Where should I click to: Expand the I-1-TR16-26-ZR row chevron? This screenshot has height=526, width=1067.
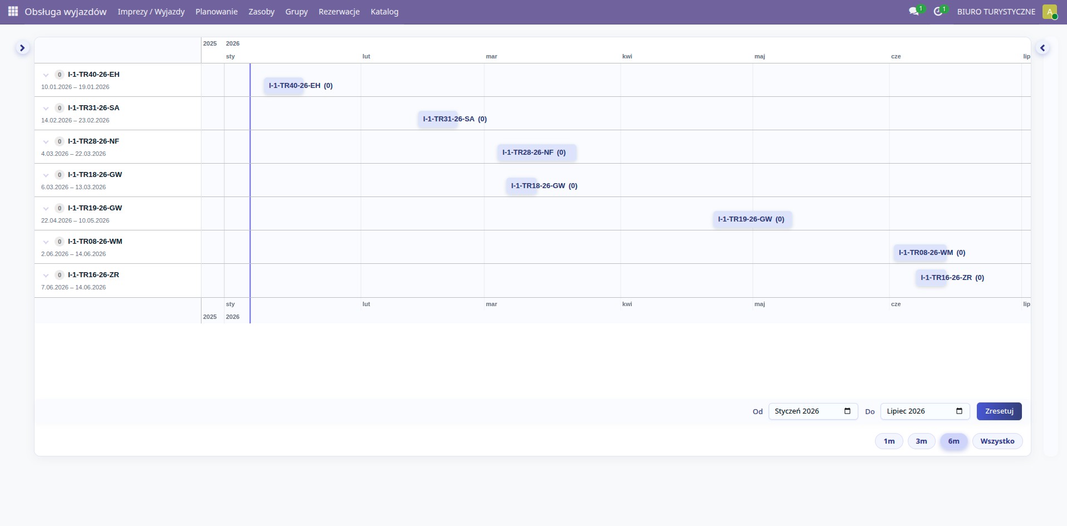[46, 276]
